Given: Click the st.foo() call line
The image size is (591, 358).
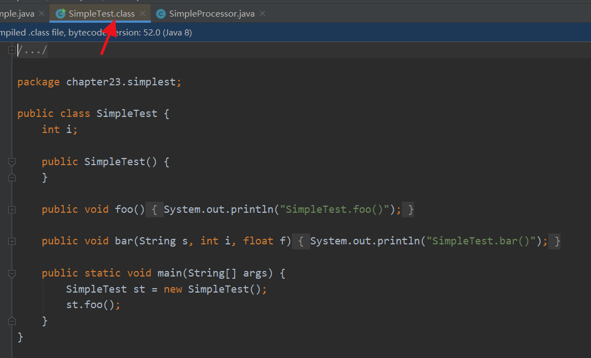Looking at the screenshot, I should (x=93, y=305).
